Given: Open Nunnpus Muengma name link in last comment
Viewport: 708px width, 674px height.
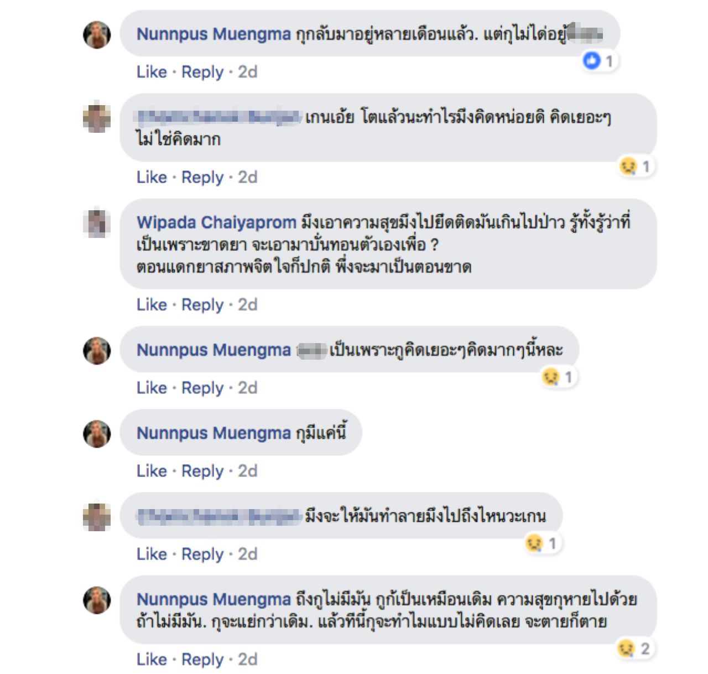Looking at the screenshot, I should [x=214, y=599].
